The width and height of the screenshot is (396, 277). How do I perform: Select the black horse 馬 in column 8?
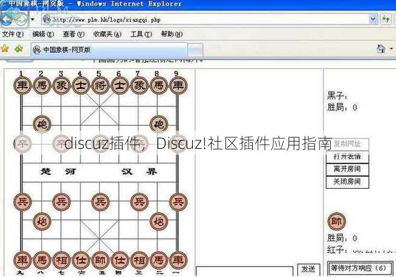pos(158,85)
